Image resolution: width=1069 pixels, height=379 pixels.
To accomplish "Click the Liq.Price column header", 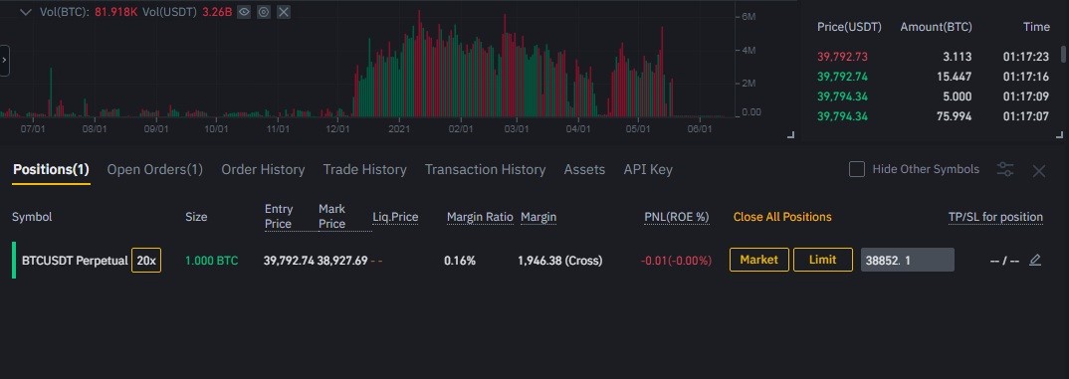I will tap(395, 217).
